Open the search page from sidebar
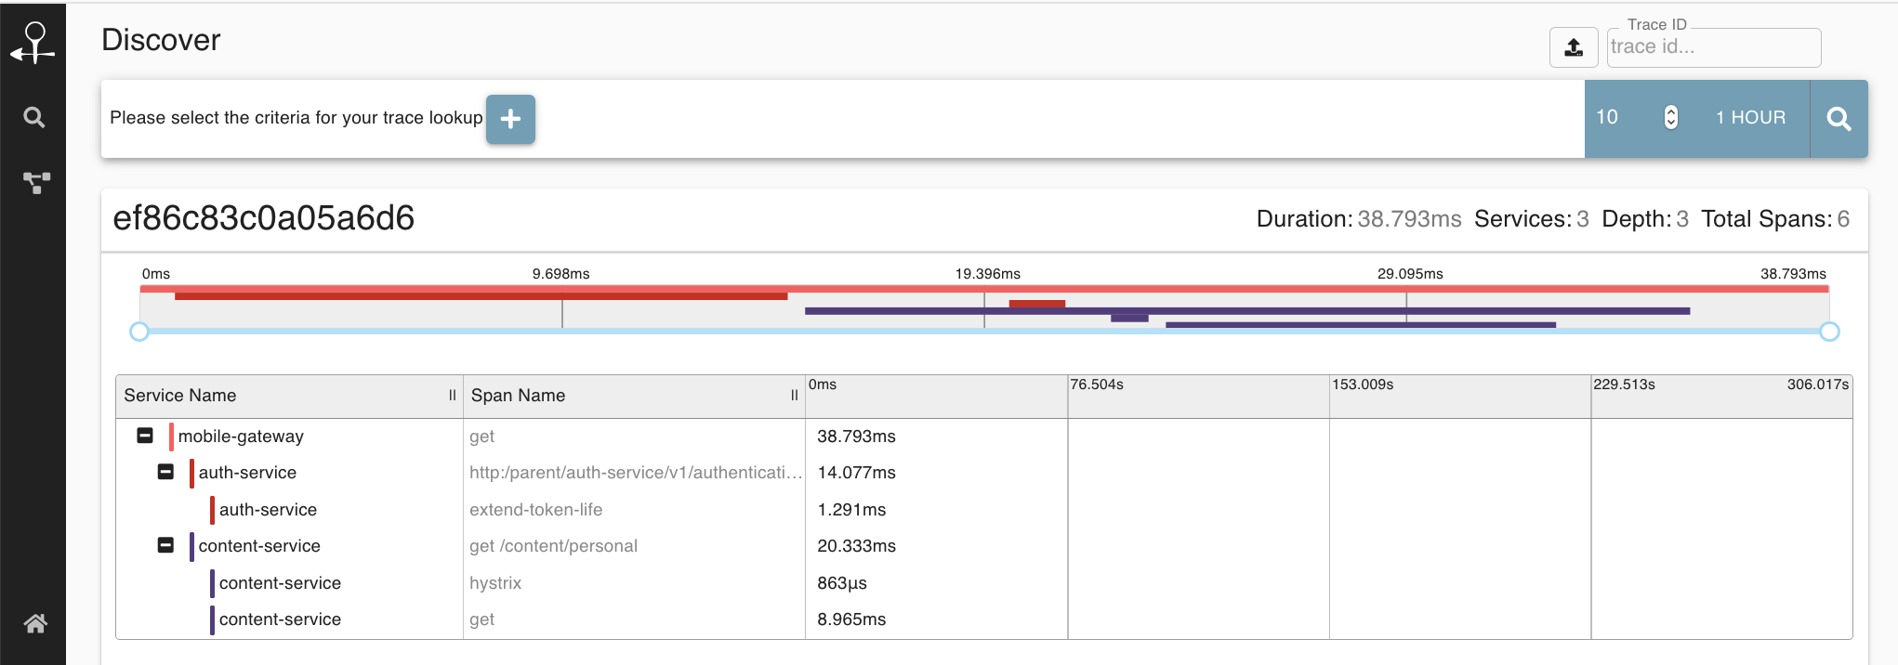 click(34, 117)
